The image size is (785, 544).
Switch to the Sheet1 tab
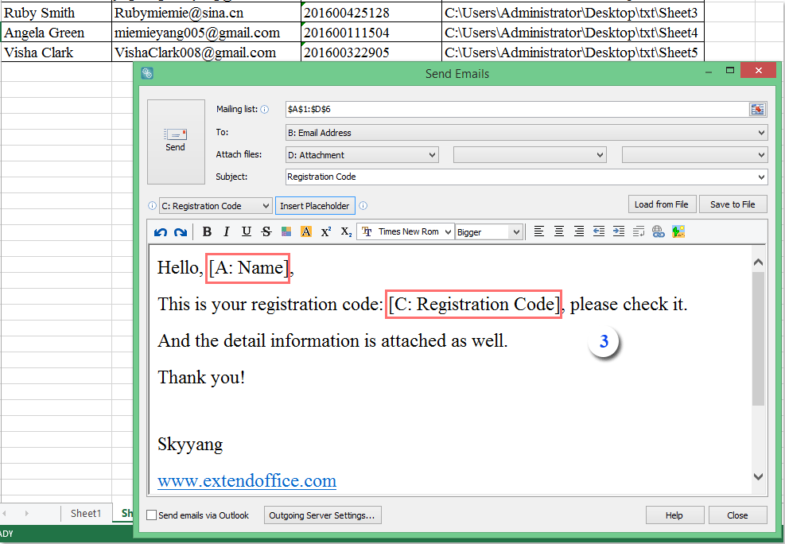85,513
